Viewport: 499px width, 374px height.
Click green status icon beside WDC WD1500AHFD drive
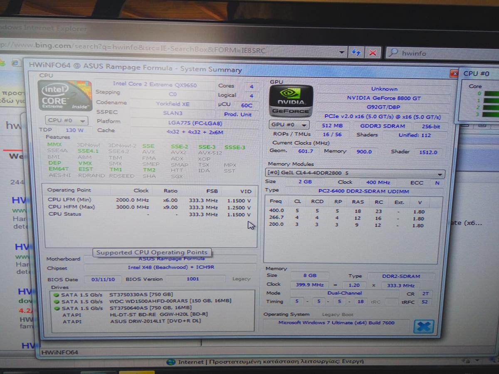coord(56,301)
